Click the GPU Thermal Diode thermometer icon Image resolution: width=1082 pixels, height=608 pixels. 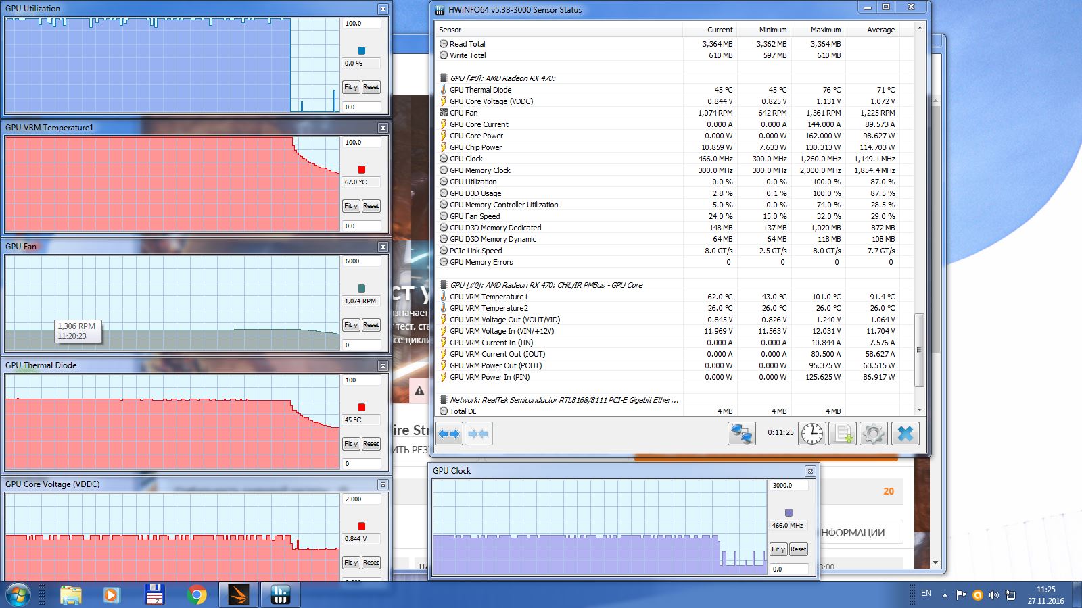pyautogui.click(x=444, y=90)
